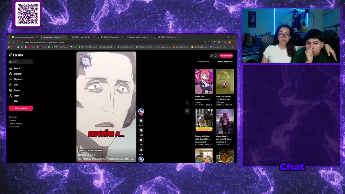This screenshot has width=345, height=194.
Task: Bookmark this page with the star icon
Action: click(x=208, y=42)
